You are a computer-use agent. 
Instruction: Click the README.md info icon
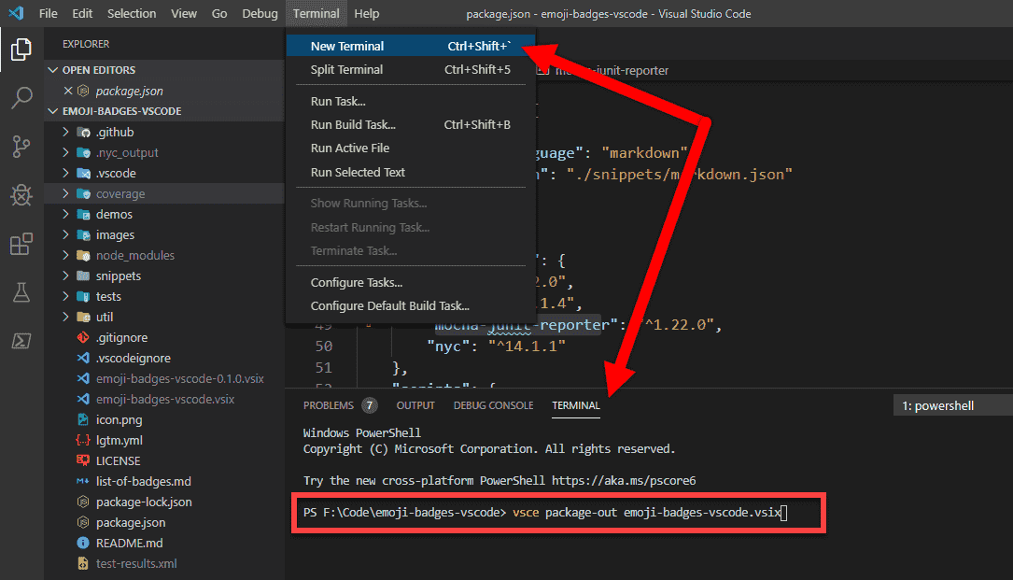coord(83,544)
